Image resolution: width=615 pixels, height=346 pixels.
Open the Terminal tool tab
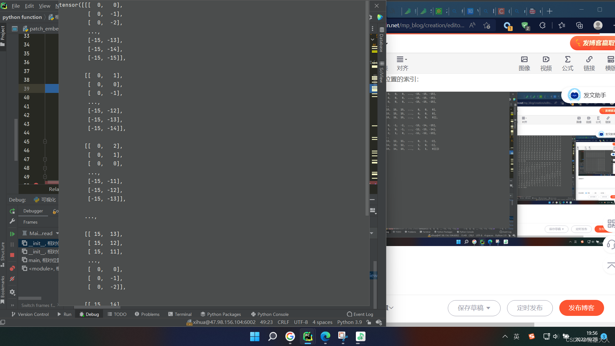pyautogui.click(x=180, y=314)
